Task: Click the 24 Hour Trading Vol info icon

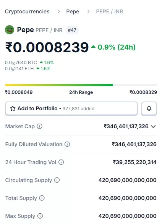Action: click(61, 162)
